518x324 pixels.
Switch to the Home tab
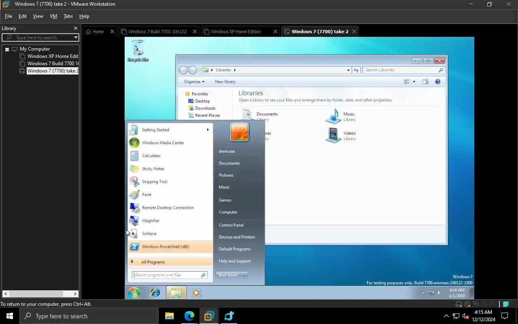tap(98, 32)
